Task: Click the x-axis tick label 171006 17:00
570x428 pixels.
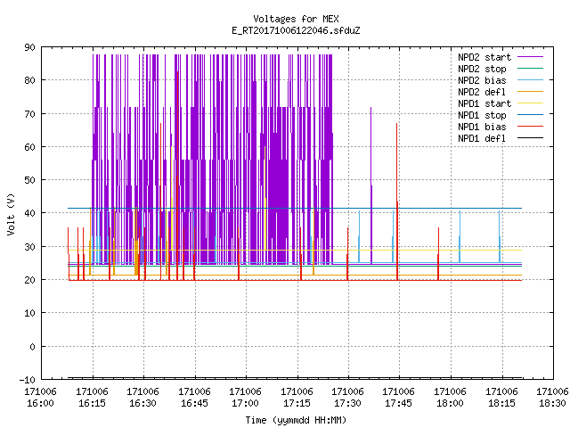Action: point(246,398)
